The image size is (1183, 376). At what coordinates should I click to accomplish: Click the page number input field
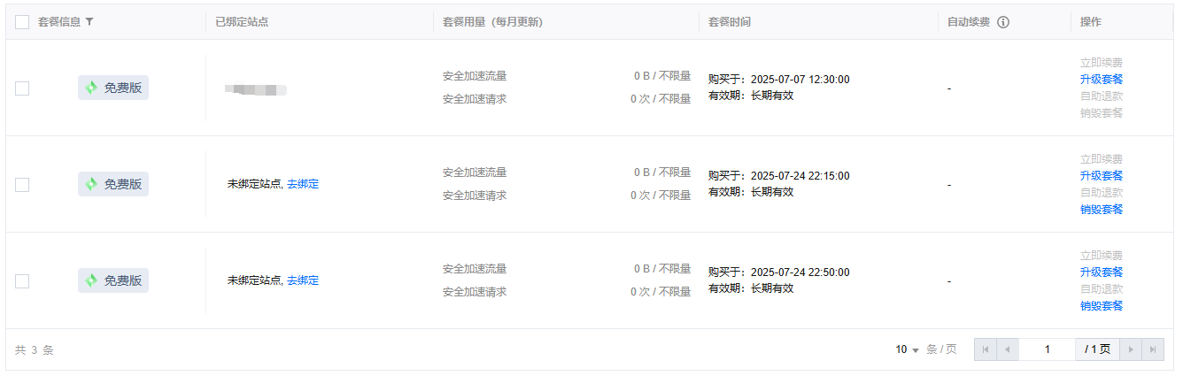click(1048, 349)
